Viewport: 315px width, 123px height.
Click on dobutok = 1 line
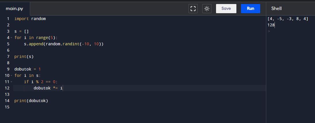28,69
